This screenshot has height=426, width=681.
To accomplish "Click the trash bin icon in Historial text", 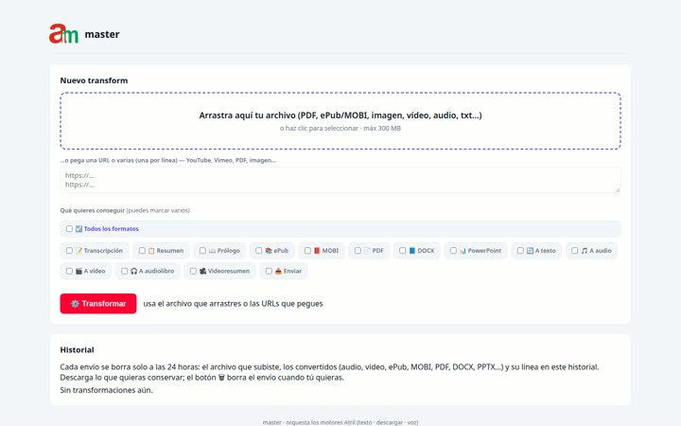I will (x=221, y=378).
